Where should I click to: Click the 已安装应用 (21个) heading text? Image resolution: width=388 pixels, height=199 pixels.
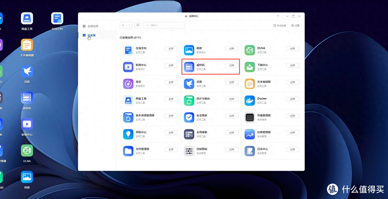tap(130, 38)
